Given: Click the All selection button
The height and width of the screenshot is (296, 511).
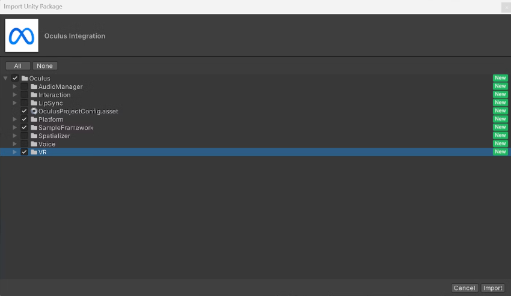Looking at the screenshot, I should (x=18, y=66).
